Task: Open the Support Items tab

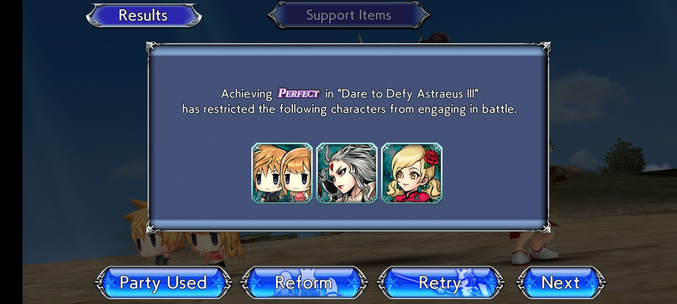Action: 349,15
